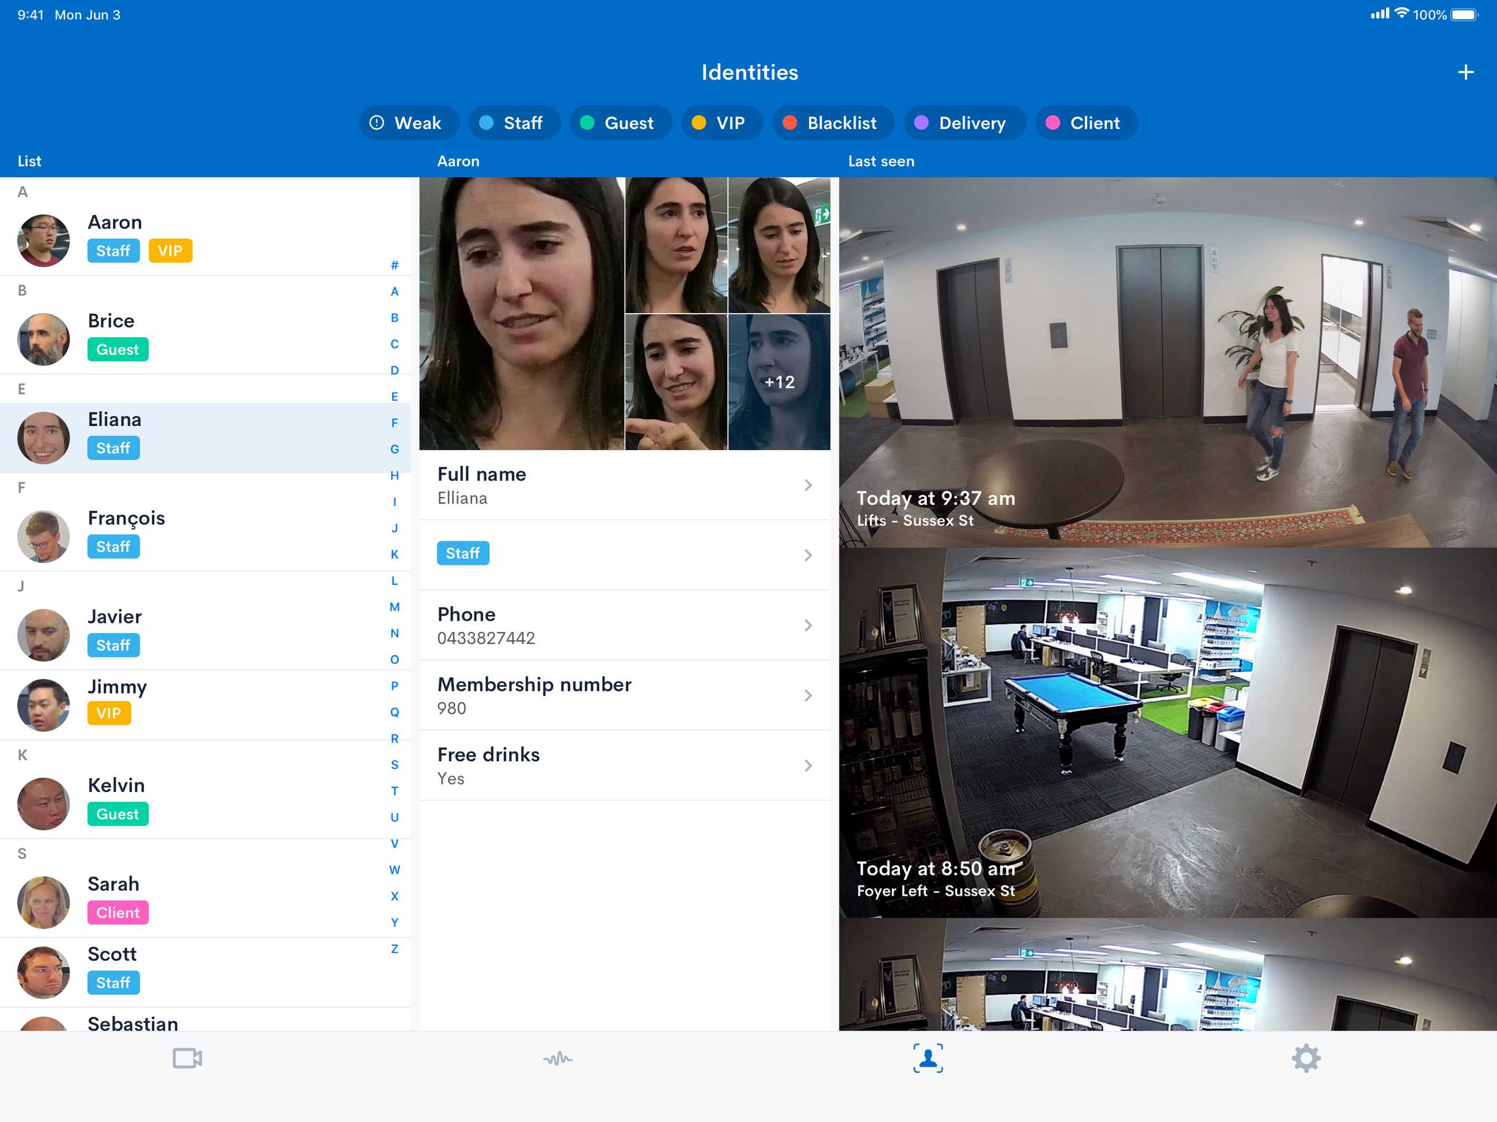Show the +12 more face photos

pyautogui.click(x=779, y=382)
